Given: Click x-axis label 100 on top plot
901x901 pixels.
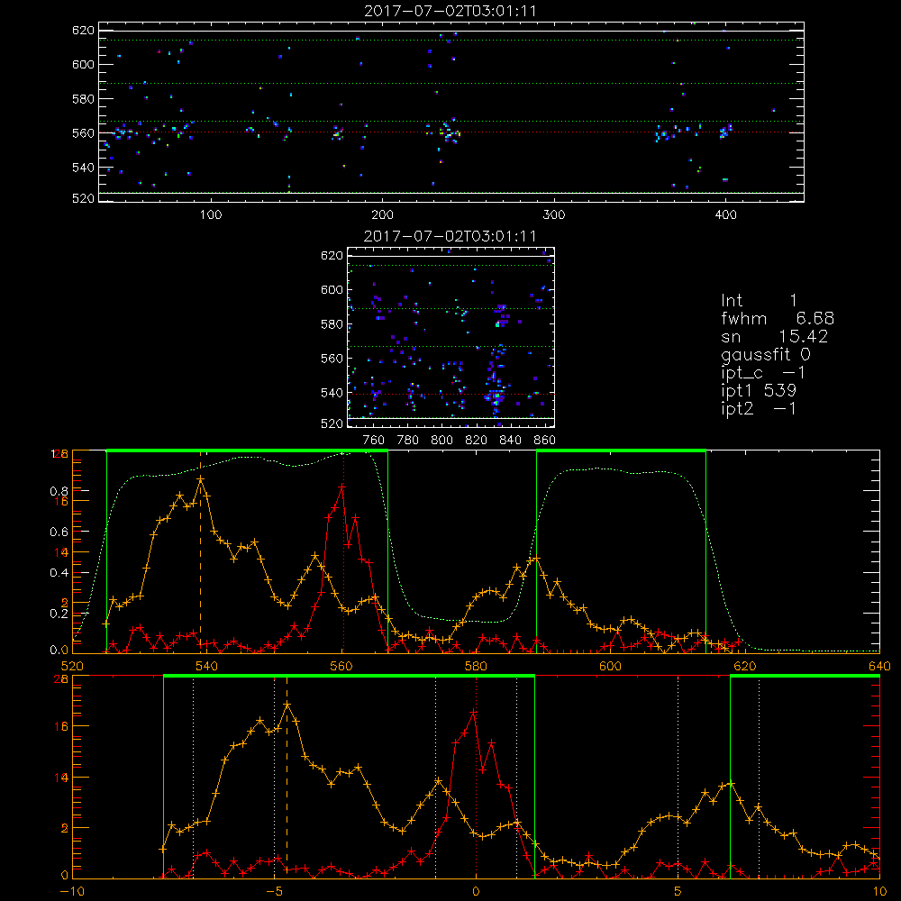Looking at the screenshot, I should pos(211,215).
